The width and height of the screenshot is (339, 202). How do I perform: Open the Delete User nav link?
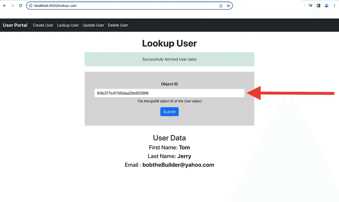click(118, 25)
